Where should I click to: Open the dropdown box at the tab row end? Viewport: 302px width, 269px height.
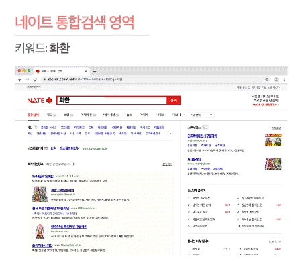coord(201,115)
